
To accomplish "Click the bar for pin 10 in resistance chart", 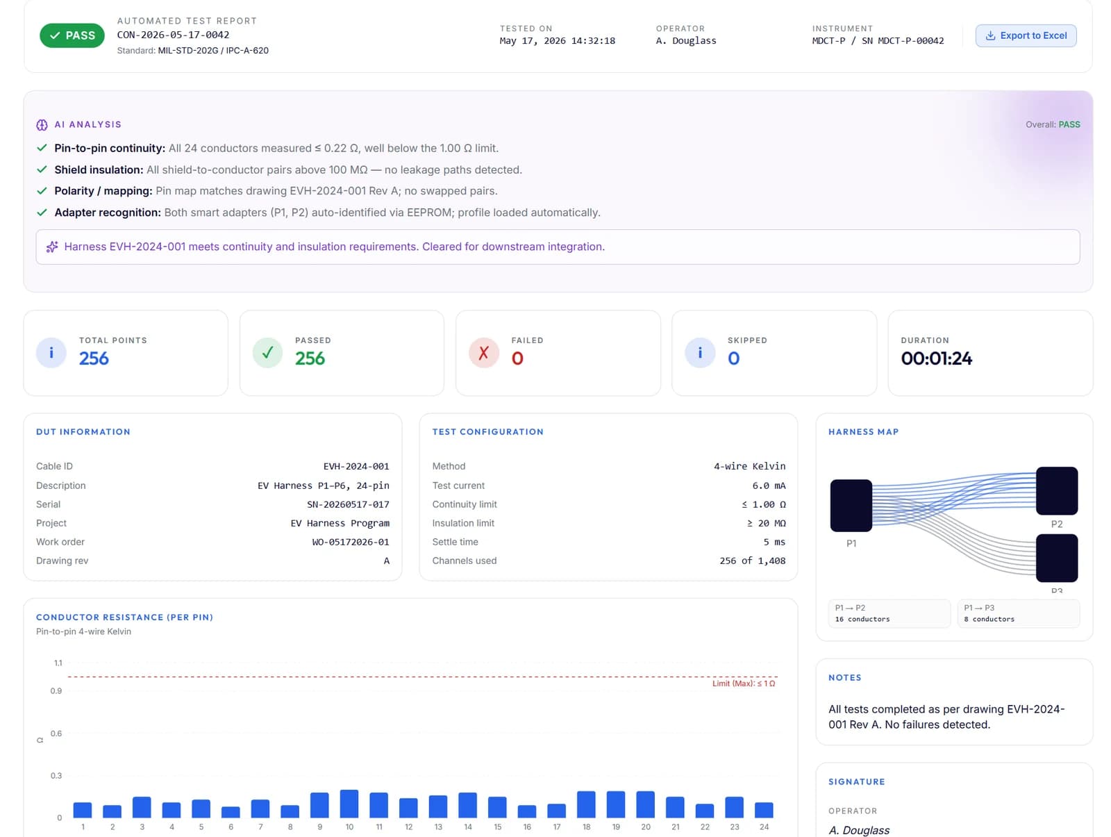I will (x=349, y=804).
